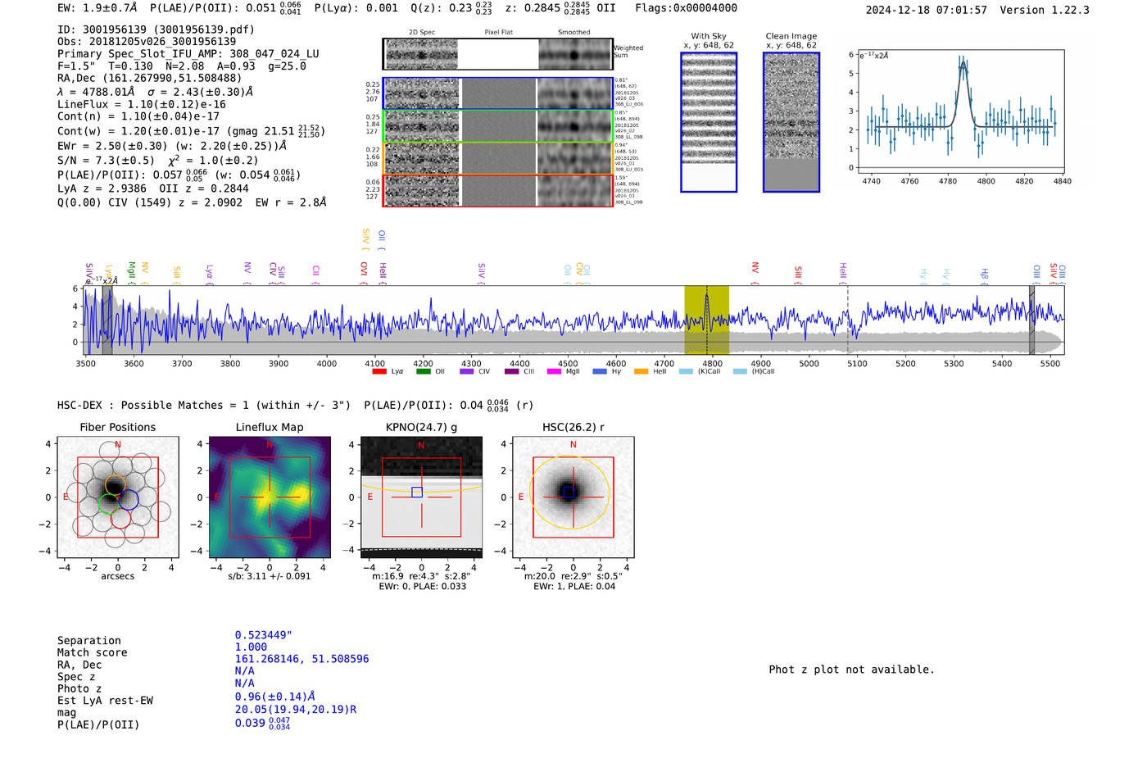The image size is (1147, 781).
Task: Click the ID: 3001956139 line
Action: 156,30
